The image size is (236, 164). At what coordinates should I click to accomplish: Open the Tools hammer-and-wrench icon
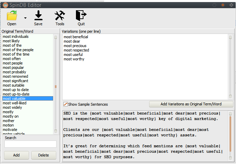tap(60, 15)
